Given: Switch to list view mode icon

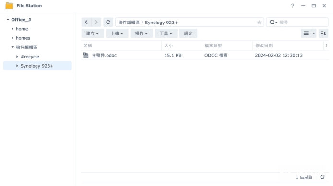Looking at the screenshot, I should point(306,33).
